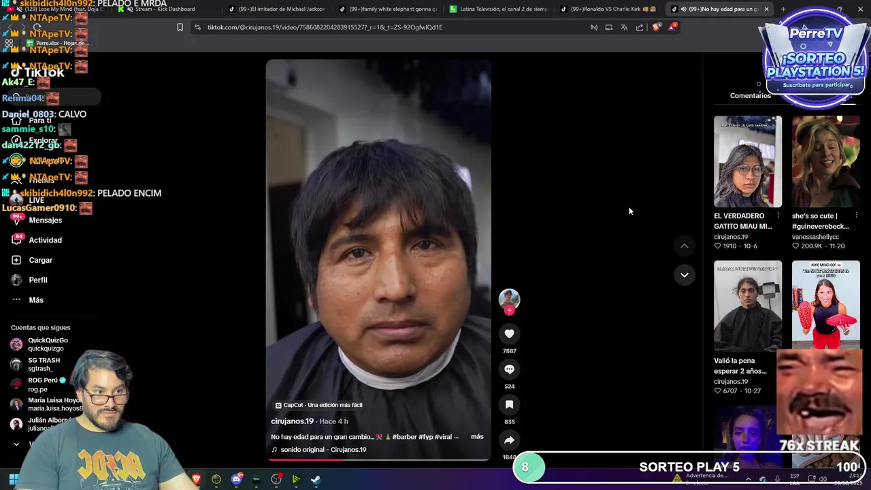Switch to the Michael Jackson imitador tab
Screen dimensions: 871x490
[276, 9]
